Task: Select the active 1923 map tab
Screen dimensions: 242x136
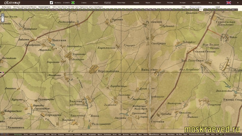Action: 201,10
